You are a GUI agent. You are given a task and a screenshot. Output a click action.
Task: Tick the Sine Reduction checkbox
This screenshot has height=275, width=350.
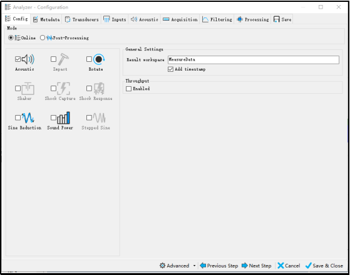(x=18, y=117)
